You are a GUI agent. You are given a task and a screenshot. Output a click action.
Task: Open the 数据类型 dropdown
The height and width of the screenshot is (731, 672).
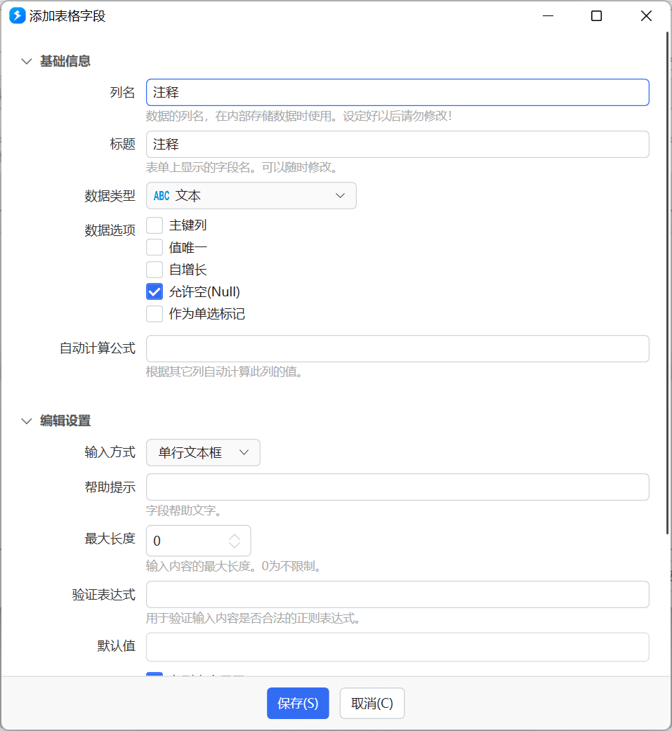point(251,196)
